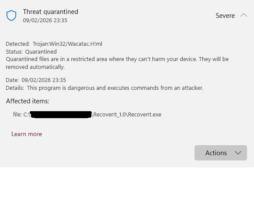Click the Date: 09/02/2026 23:35 line
Image resolution: width=254 pixels, height=208 pixels.
(x=36, y=80)
